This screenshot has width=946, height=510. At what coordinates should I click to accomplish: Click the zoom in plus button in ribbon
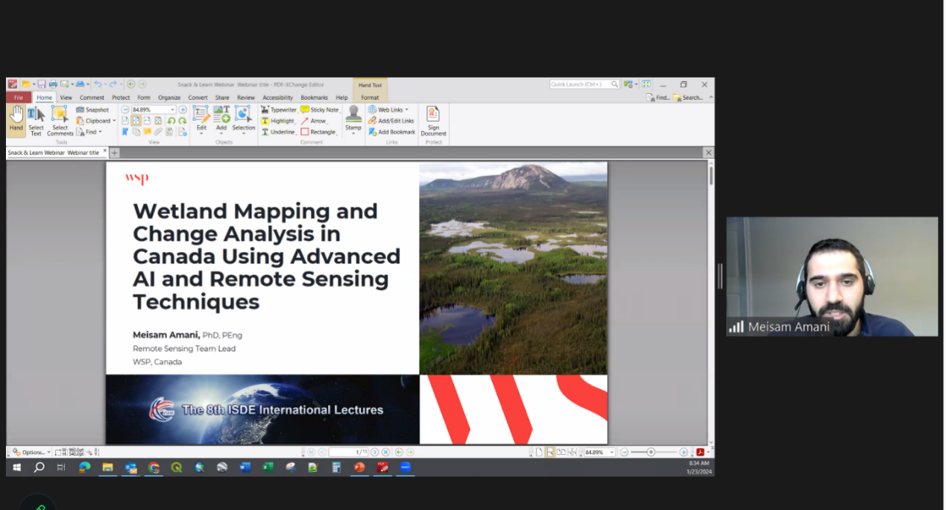click(183, 110)
